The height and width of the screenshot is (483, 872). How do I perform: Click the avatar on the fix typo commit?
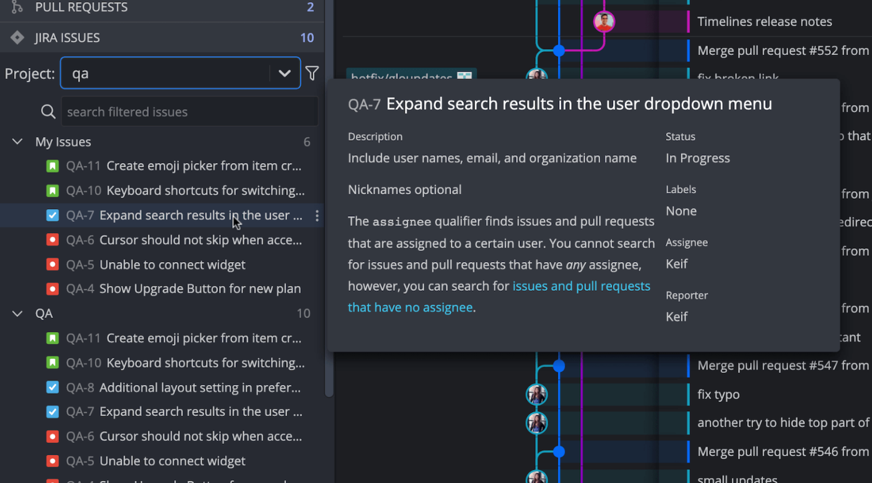pyautogui.click(x=537, y=394)
